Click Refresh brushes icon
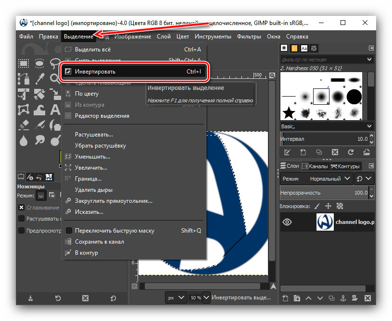Screen dimensions: 392x321 (x=351, y=152)
